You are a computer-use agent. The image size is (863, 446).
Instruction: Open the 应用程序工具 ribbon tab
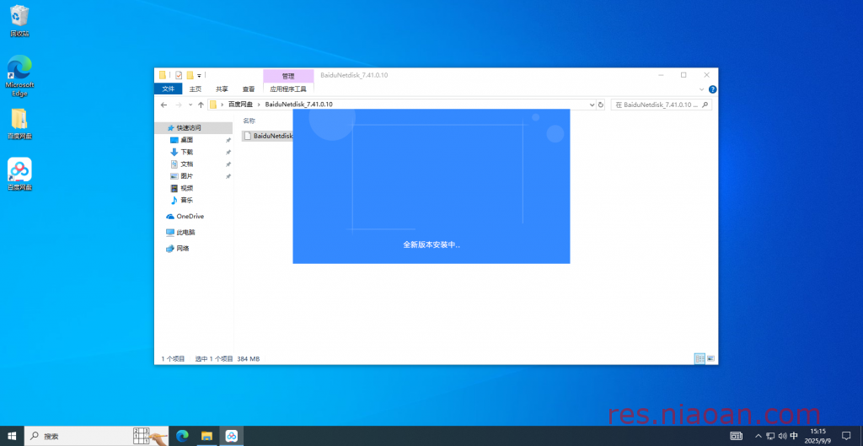point(288,89)
